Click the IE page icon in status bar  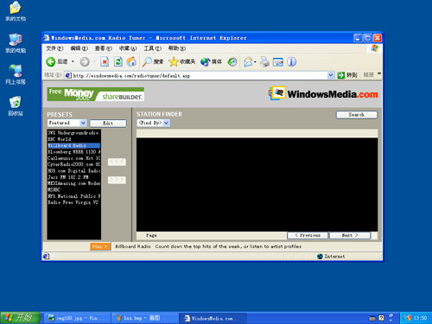tap(46, 256)
